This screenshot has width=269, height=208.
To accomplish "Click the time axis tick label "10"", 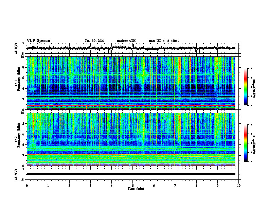I will (x=239, y=186).
